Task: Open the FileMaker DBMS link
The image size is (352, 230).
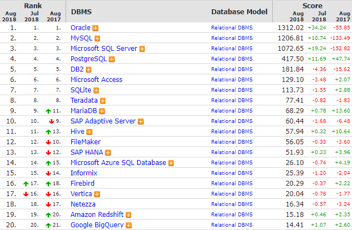Action: 85,142
